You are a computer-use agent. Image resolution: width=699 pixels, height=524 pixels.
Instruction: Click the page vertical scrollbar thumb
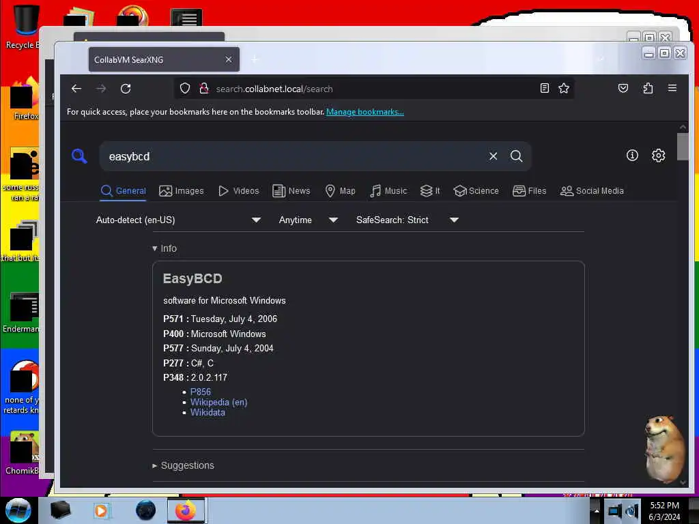[x=683, y=147]
